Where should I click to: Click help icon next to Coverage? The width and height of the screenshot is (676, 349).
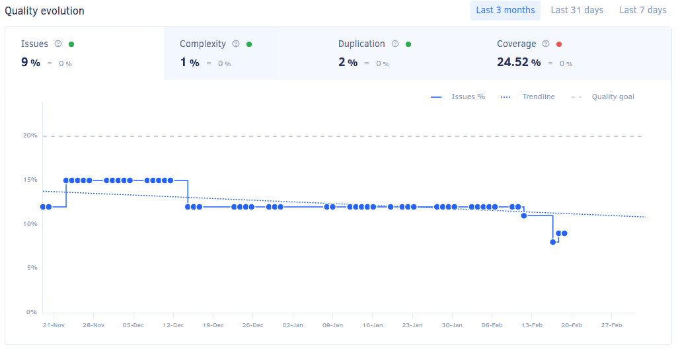tap(546, 44)
